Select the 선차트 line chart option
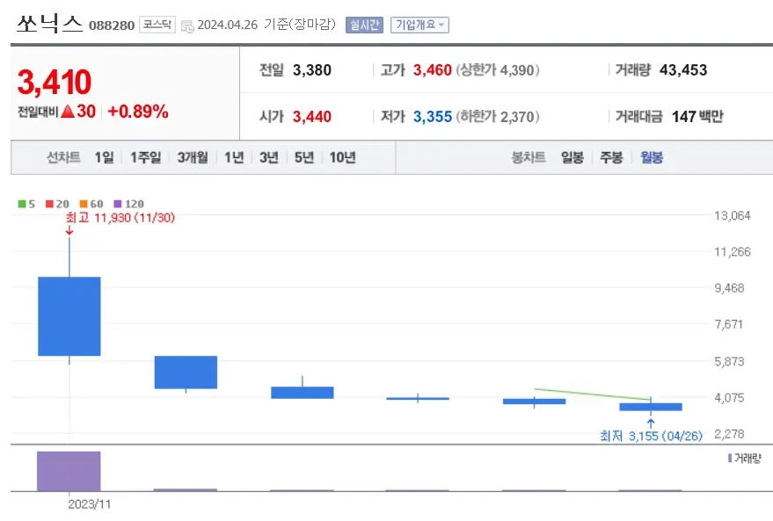 (x=64, y=157)
